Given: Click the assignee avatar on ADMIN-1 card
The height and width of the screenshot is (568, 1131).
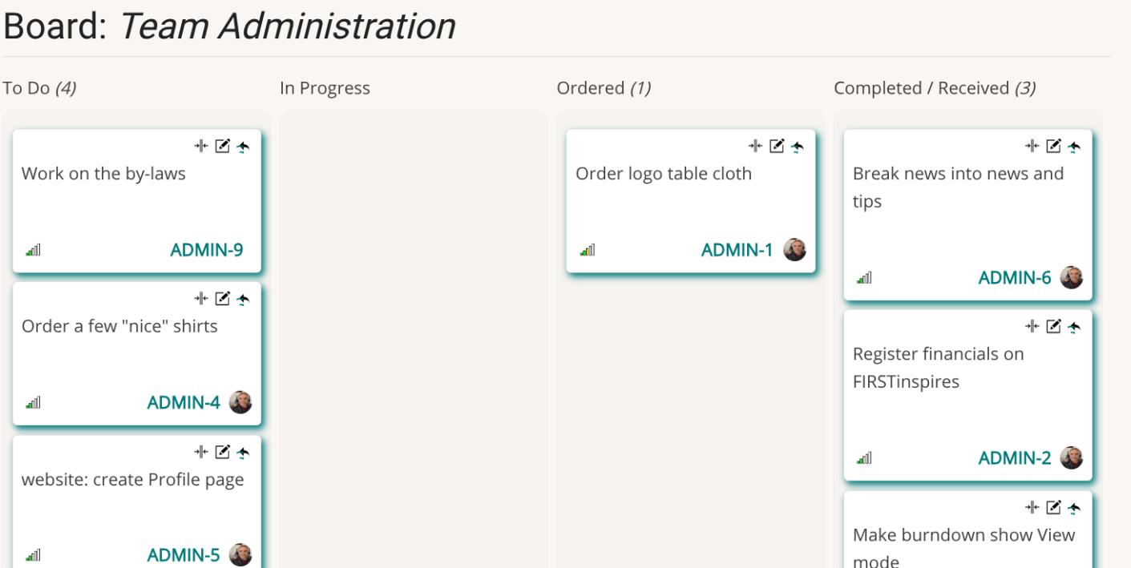Looking at the screenshot, I should coord(794,250).
